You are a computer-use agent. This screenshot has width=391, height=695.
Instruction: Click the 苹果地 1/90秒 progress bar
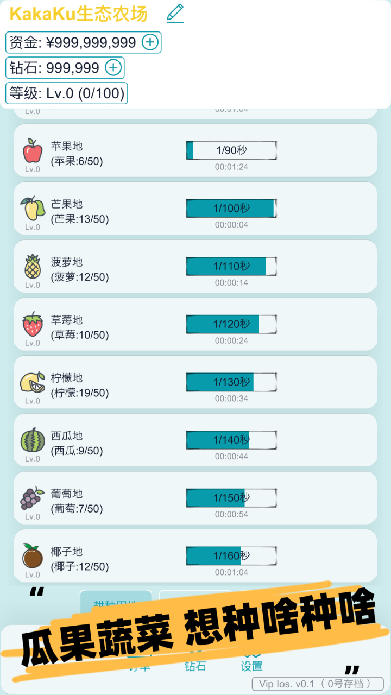pos(231,150)
